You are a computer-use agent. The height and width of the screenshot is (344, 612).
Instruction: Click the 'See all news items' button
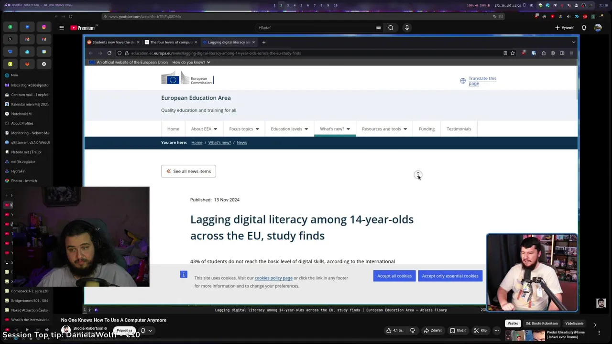tap(188, 171)
